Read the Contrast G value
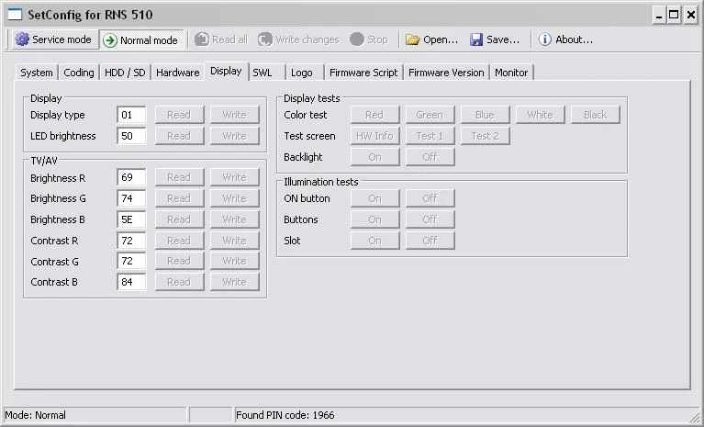Viewport: 704px width, 427px height. click(x=179, y=261)
